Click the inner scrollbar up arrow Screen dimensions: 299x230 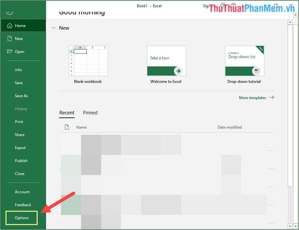(290, 22)
